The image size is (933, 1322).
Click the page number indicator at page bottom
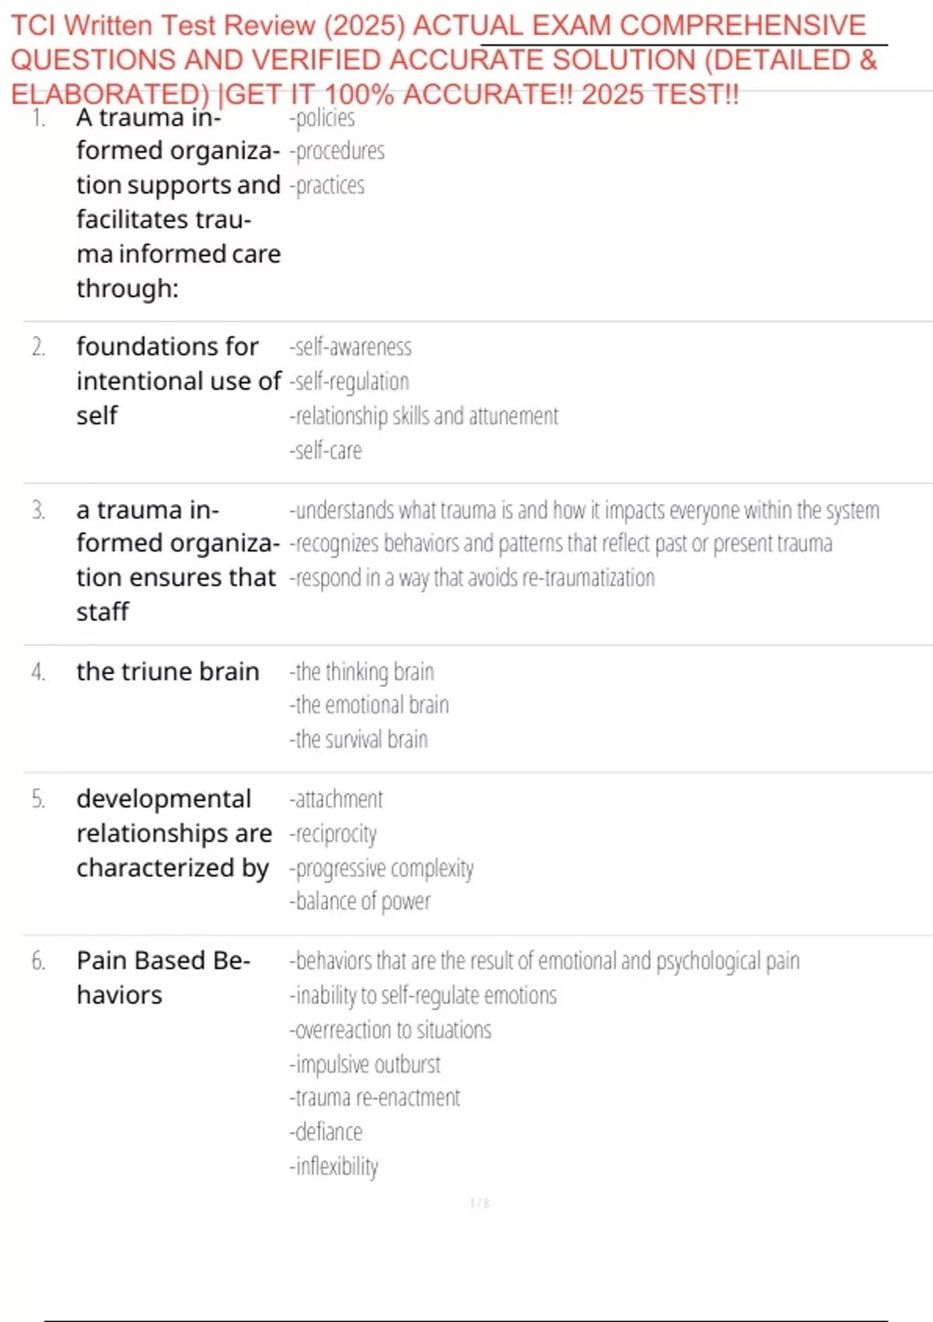pos(479,1203)
